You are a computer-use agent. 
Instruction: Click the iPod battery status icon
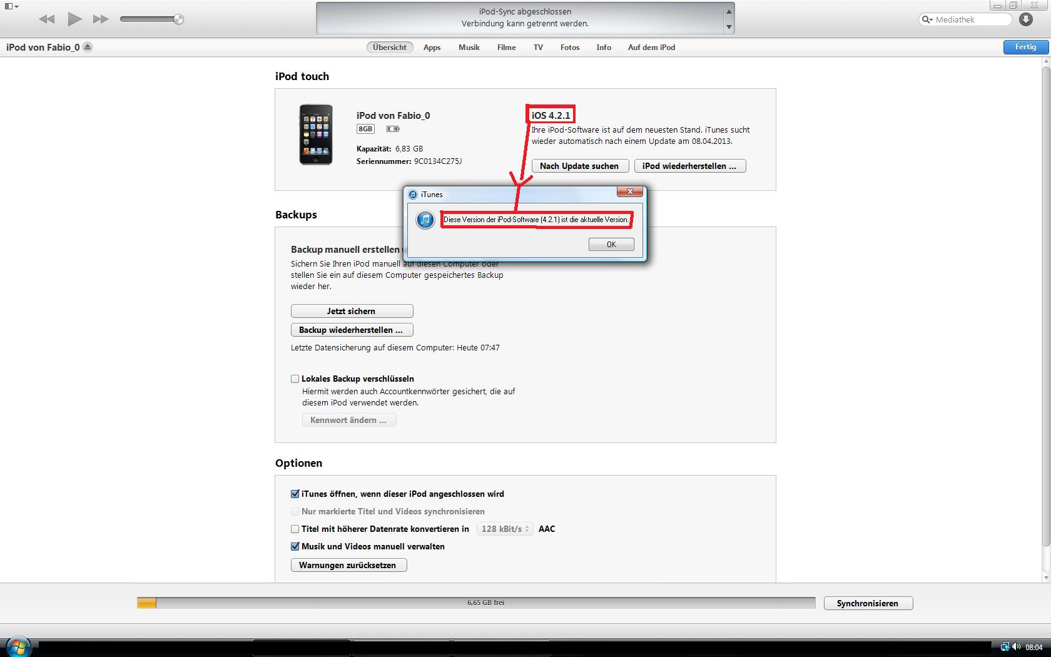pos(392,129)
